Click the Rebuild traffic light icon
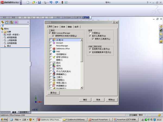Screen dimensions: 163x122 62,2
